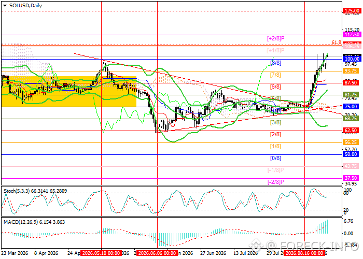Select the [+1/8]P Murrey level label
Screen dimensions: 363x259
tap(275, 50)
